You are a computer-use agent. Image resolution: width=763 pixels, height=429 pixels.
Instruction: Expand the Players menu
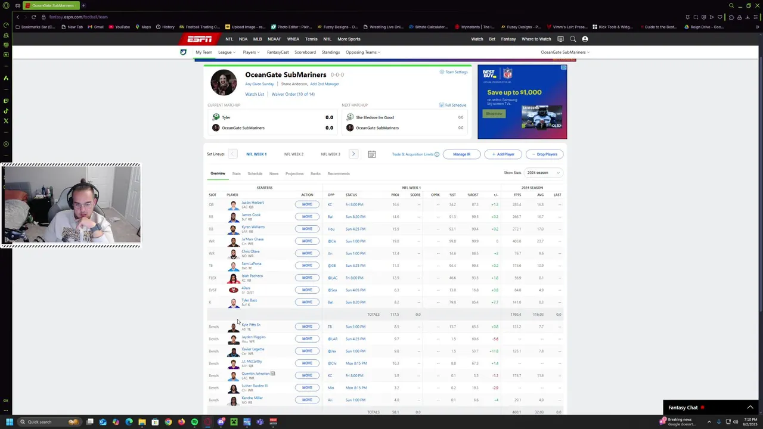(x=251, y=52)
